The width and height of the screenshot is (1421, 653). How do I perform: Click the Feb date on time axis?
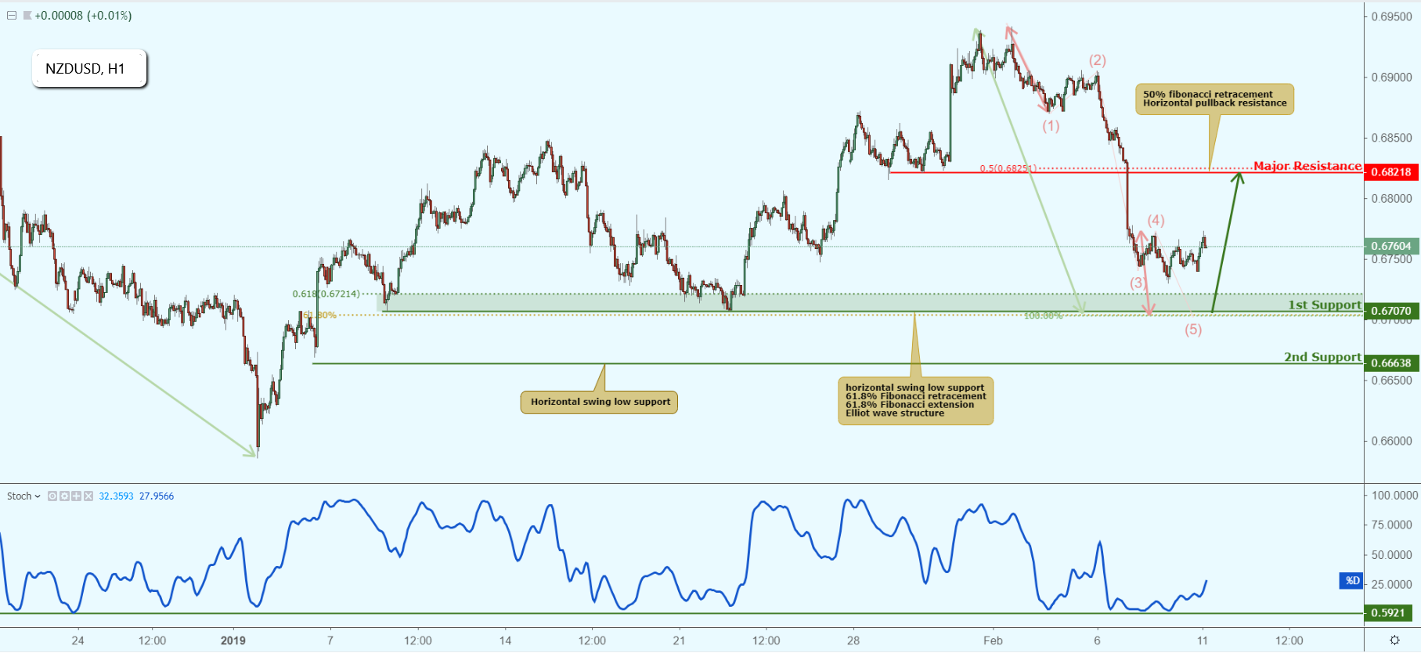[993, 640]
